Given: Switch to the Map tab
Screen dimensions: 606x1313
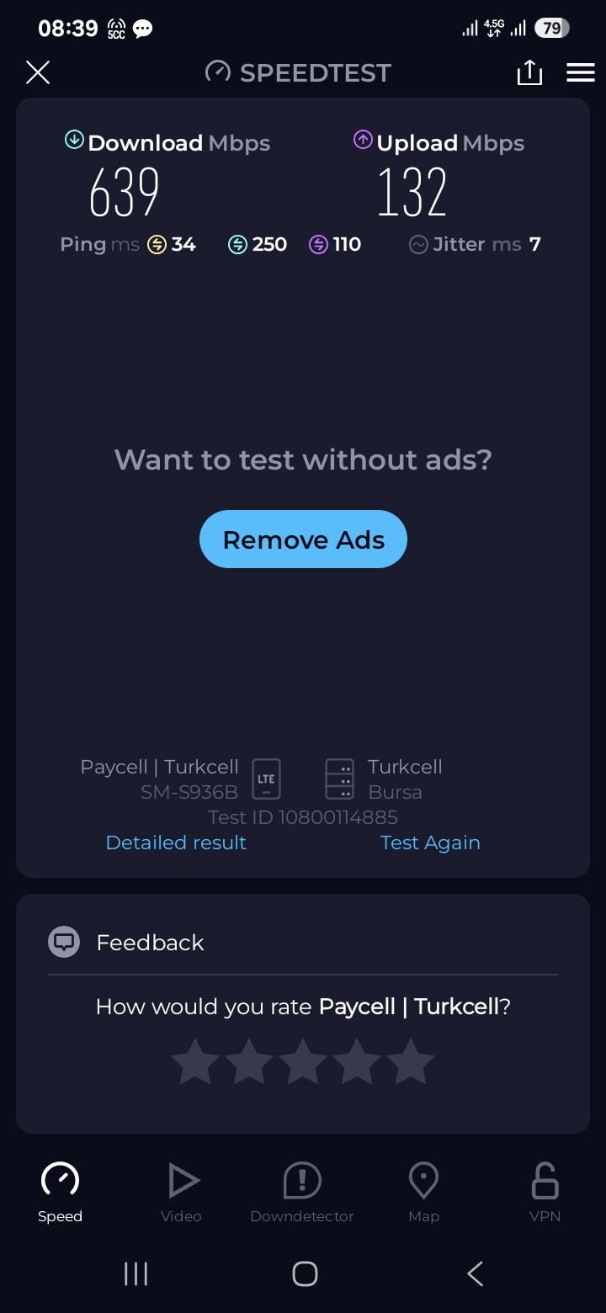Looking at the screenshot, I should point(423,1193).
